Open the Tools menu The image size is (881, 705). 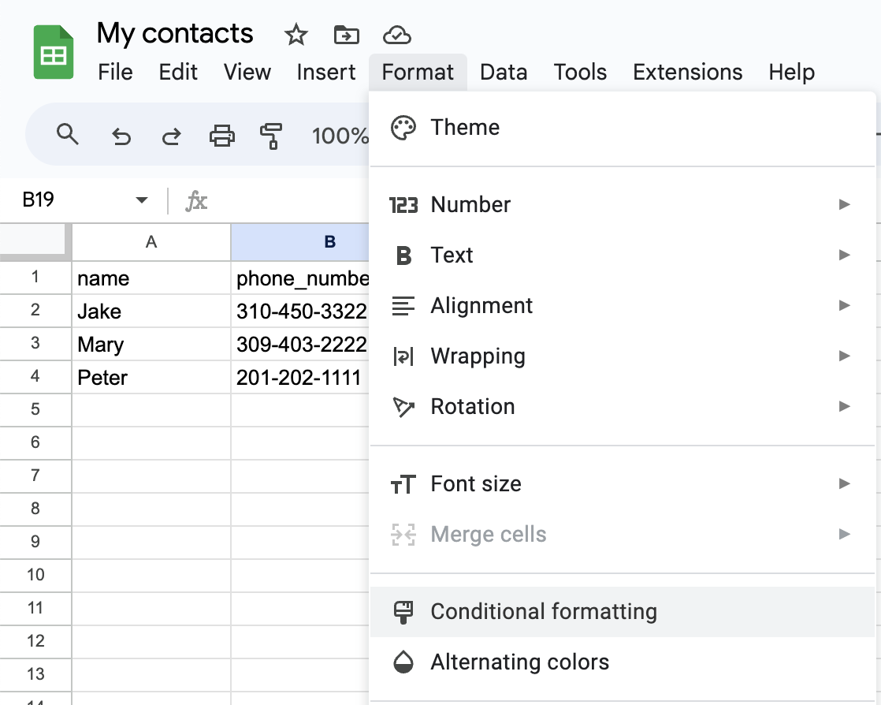click(580, 72)
